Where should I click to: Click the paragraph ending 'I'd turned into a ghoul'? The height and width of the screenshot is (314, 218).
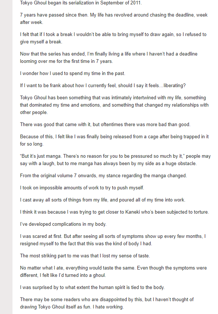[x=113, y=272]
